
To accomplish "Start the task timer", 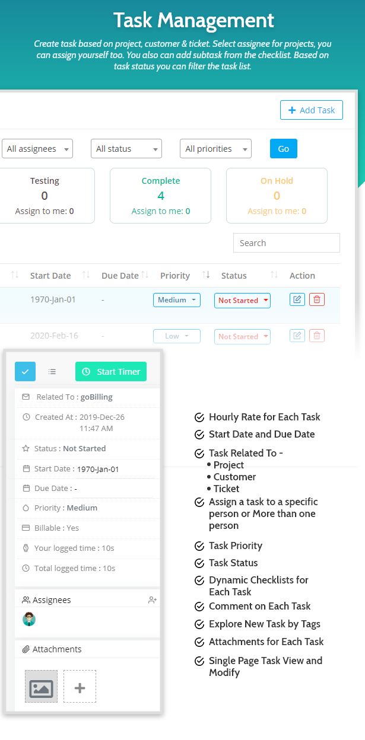I will (111, 372).
